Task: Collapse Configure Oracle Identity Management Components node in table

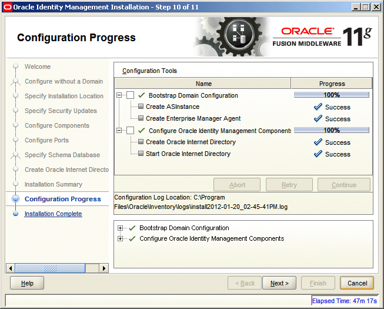Action: coord(119,130)
